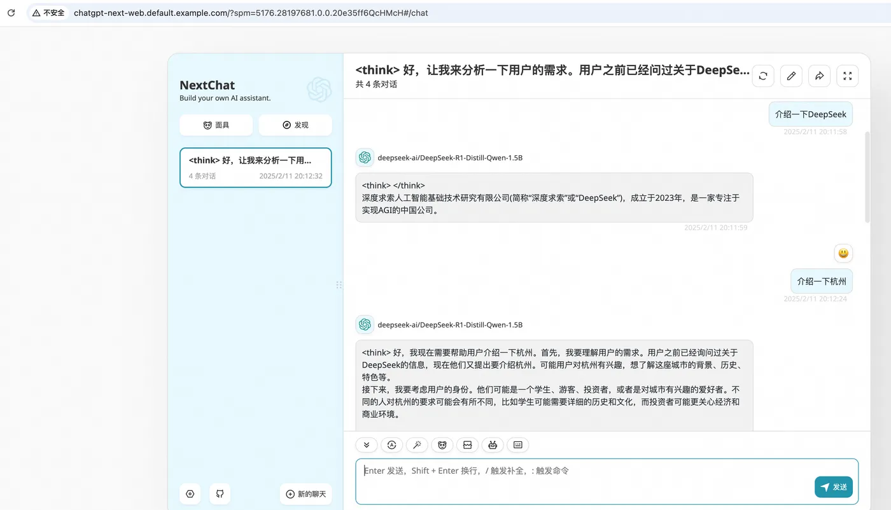This screenshot has height=510, width=891.
Task: Jump to latest message with the double-chevron icon
Action: point(367,445)
